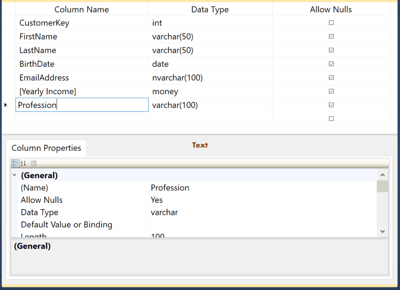The height and width of the screenshot is (290, 400).
Task: Click the scroll-up arrow in Column Properties
Action: (x=382, y=175)
